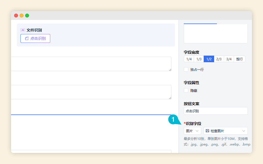Click the 按钮文案 label
The width and height of the screenshot is (263, 164).
pyautogui.click(x=191, y=104)
